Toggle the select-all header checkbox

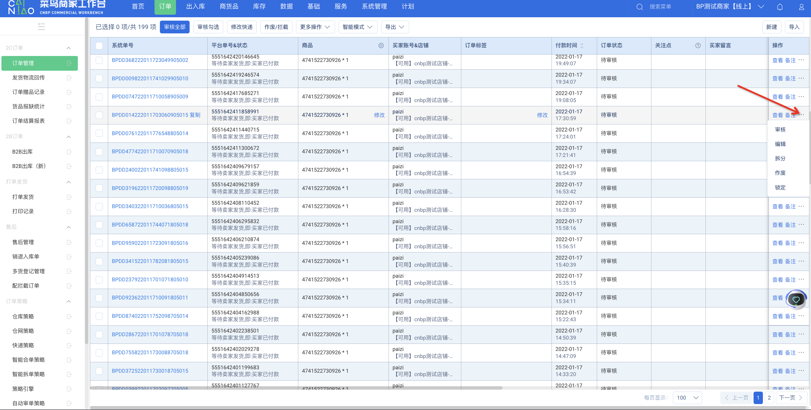tap(99, 46)
